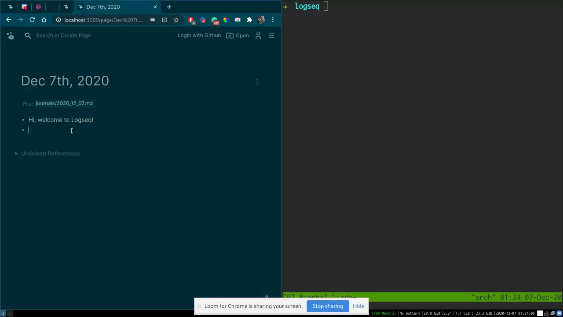Click the localhost:3000 address bar

click(103, 20)
